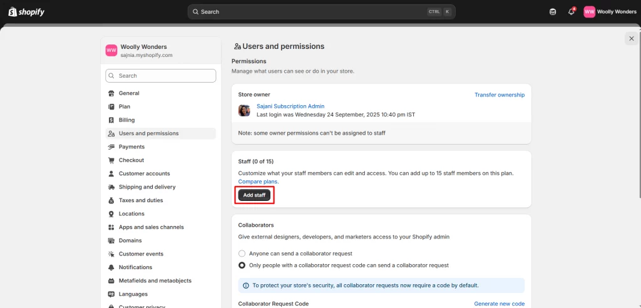Click the Payments card icon
Viewport: 641px width, 308px height.
(x=111, y=147)
